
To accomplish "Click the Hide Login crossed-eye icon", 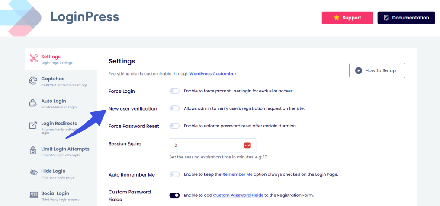I will point(33,173).
